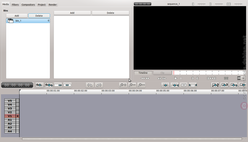Set Mark Out at playhead
The height and width of the screenshot is (142, 248).
197,78
